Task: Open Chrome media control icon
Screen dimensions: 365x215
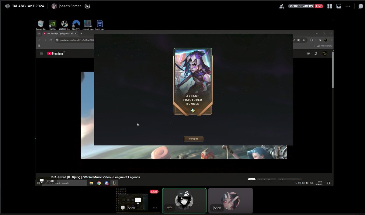Action: 319,40
